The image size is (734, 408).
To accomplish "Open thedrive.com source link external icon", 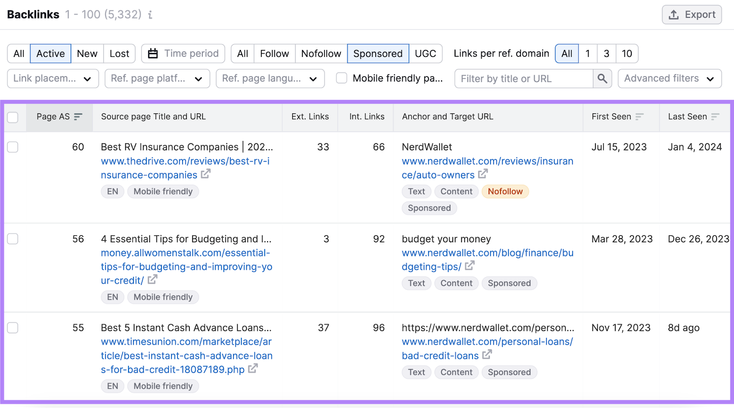I will point(206,174).
